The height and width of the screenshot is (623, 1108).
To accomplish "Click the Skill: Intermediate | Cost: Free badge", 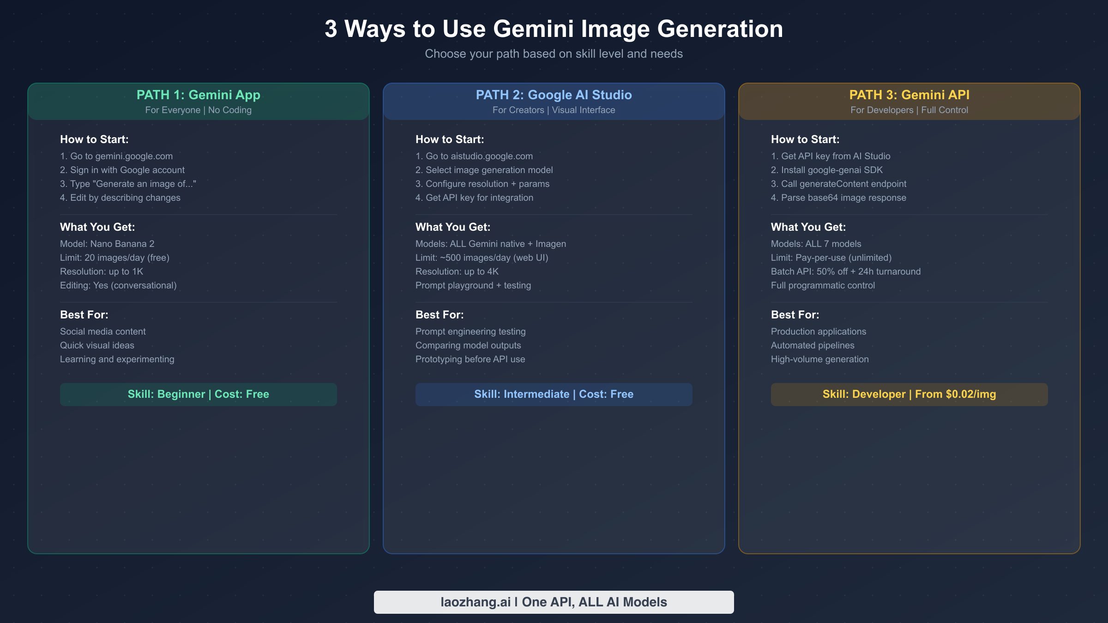I will [x=554, y=394].
